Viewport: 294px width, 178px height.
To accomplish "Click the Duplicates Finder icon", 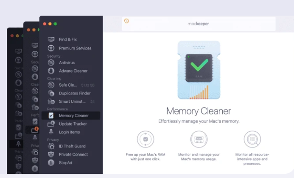I will click(51, 93).
